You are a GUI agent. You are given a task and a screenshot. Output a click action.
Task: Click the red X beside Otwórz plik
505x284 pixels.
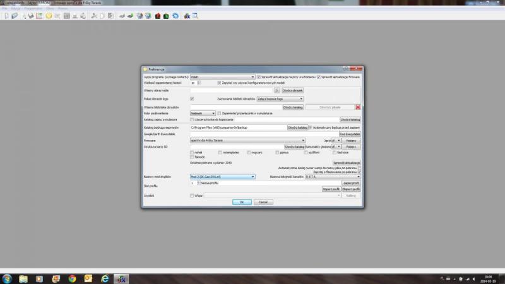point(357,107)
